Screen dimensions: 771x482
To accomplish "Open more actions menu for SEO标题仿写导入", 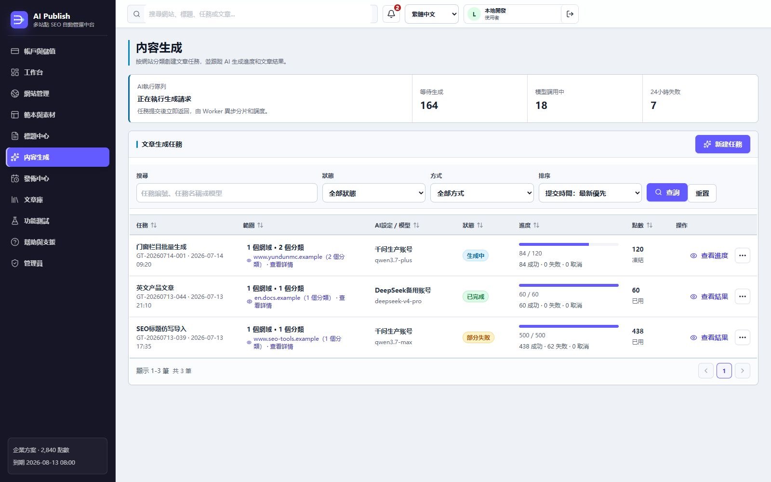I will [743, 337].
